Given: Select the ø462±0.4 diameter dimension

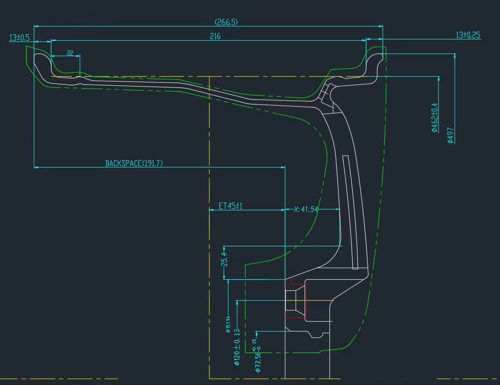Looking at the screenshot, I should pyautogui.click(x=435, y=117).
